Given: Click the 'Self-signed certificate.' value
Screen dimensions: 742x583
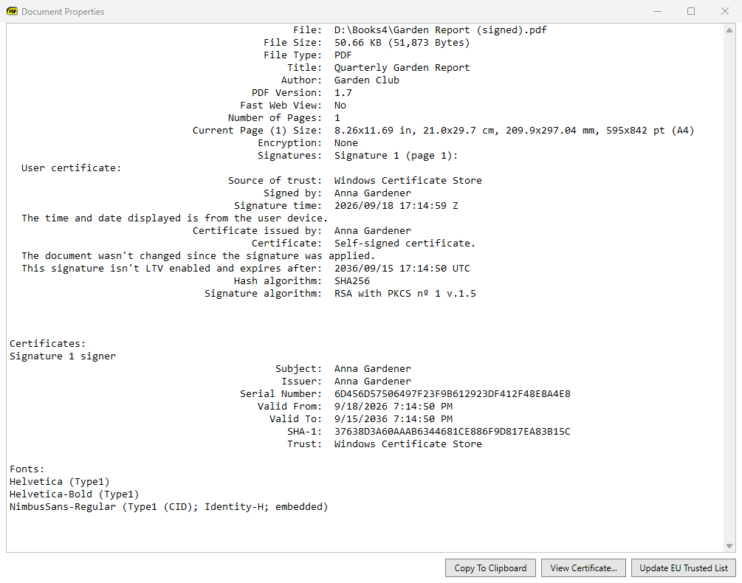Looking at the screenshot, I should click(x=405, y=243).
